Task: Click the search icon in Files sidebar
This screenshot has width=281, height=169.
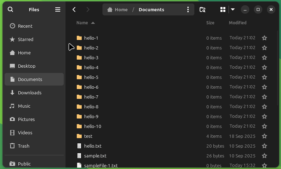Action: 10,9
